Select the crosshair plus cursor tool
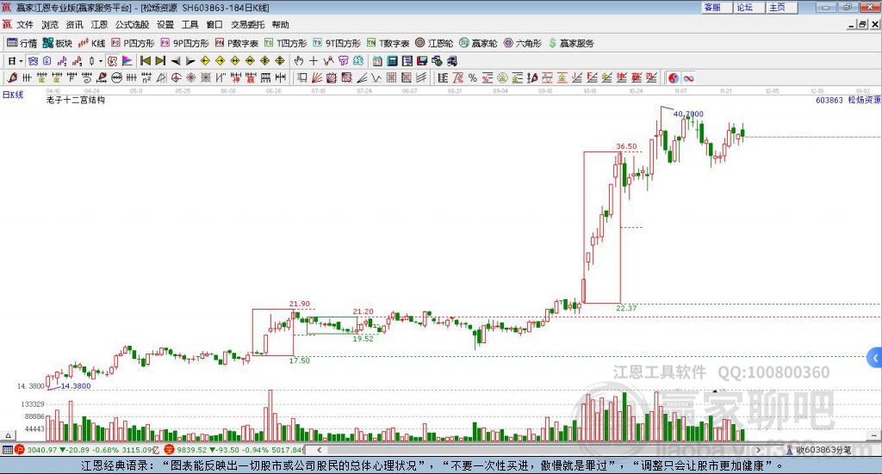882x474 pixels. [x=314, y=61]
